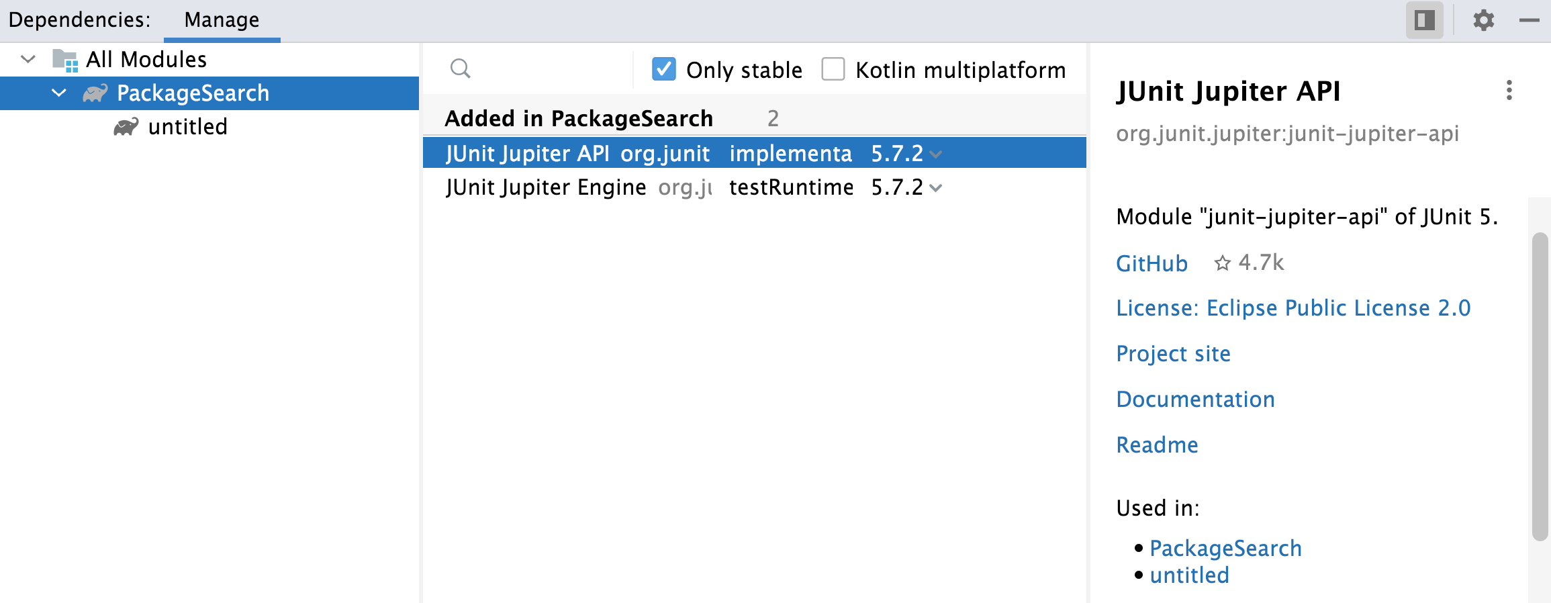The height and width of the screenshot is (603, 1551).
Task: Enable the Kotlin multiplatform checkbox
Action: pyautogui.click(x=833, y=69)
